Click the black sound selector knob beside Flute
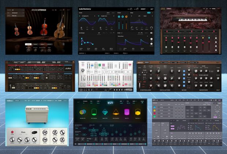The width and height of the screenshot is (227, 154). [34, 132]
